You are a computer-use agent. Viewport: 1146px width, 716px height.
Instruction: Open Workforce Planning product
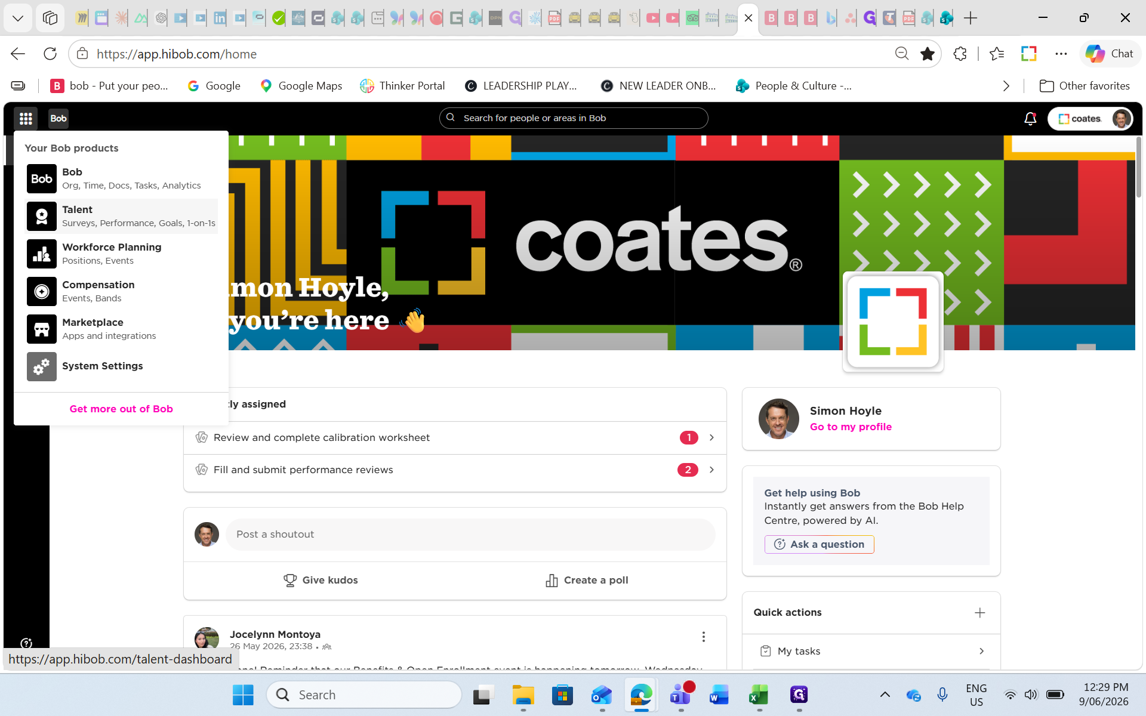pos(122,254)
